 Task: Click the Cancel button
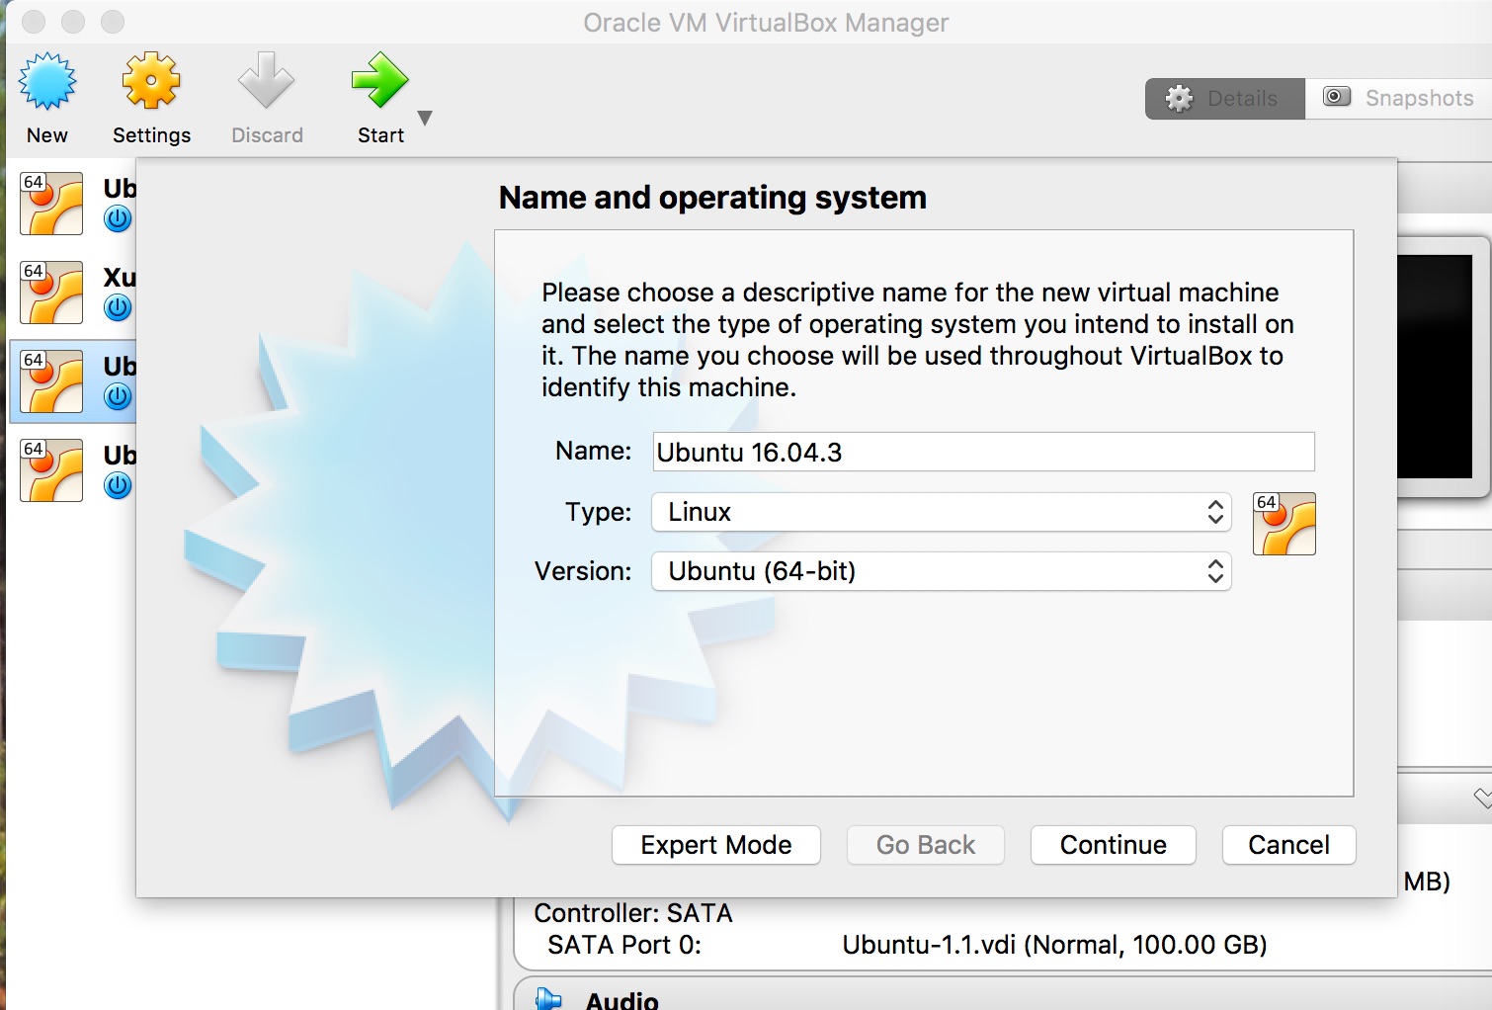pyautogui.click(x=1288, y=845)
